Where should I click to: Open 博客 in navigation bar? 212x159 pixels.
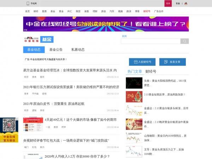tap(137, 11)
